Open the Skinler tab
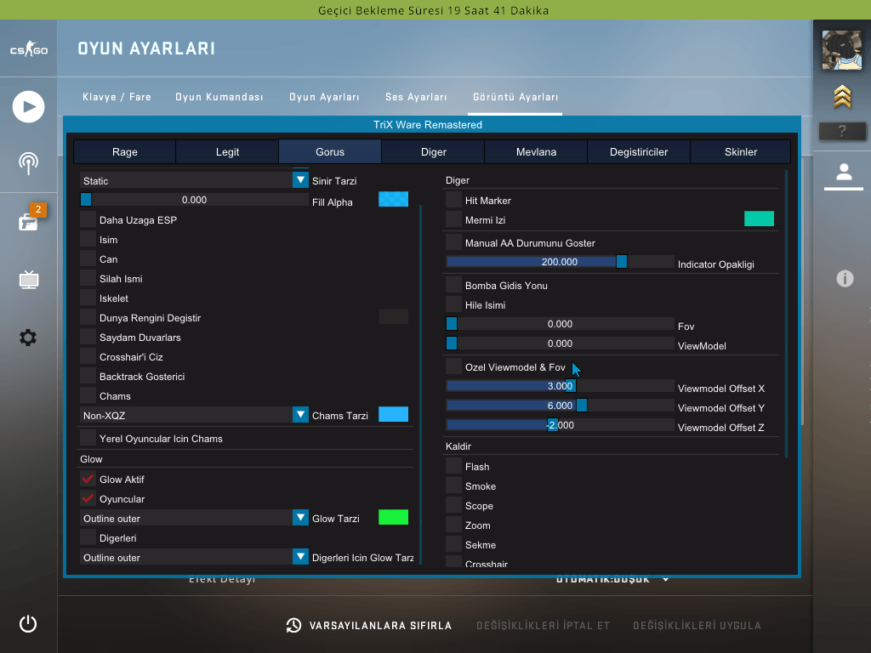The height and width of the screenshot is (653, 871). pyautogui.click(x=741, y=152)
